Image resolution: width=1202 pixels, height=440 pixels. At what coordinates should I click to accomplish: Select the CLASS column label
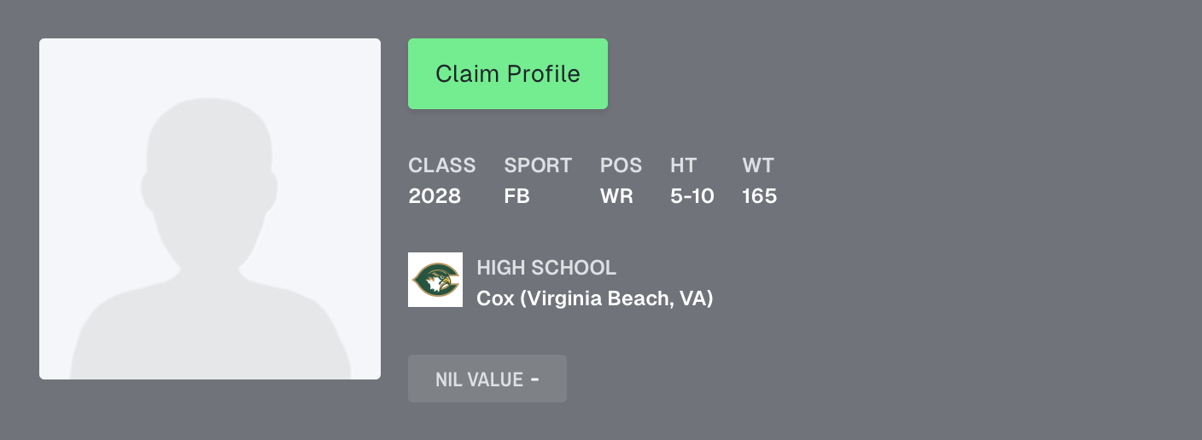(442, 165)
